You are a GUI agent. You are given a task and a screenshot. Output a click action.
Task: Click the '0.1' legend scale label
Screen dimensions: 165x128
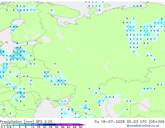pyautogui.click(x=3, y=127)
